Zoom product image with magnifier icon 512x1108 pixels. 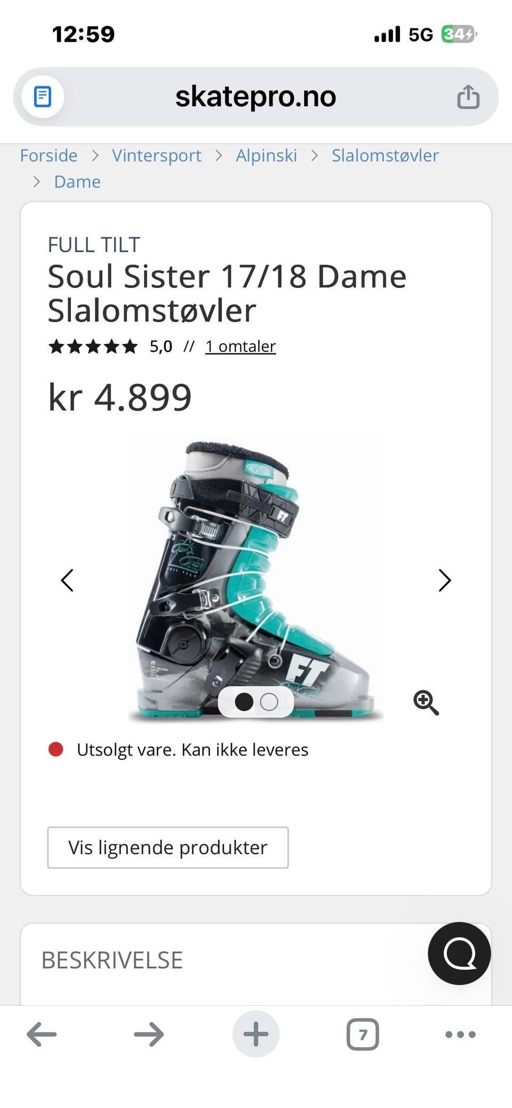coord(426,702)
